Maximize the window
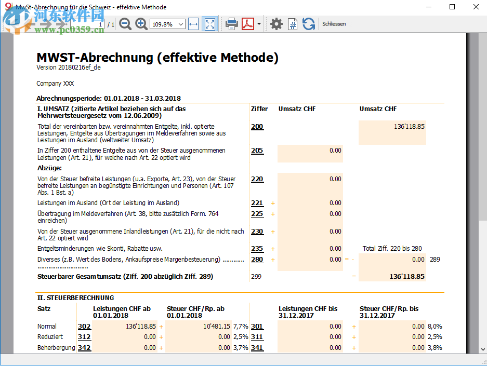The width and height of the screenshot is (487, 366). (452, 7)
